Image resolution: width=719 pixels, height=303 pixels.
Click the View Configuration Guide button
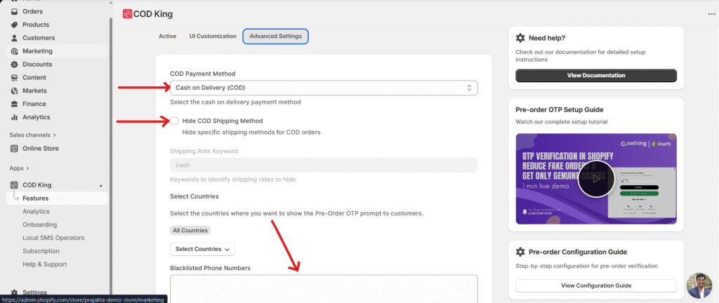[x=595, y=285]
